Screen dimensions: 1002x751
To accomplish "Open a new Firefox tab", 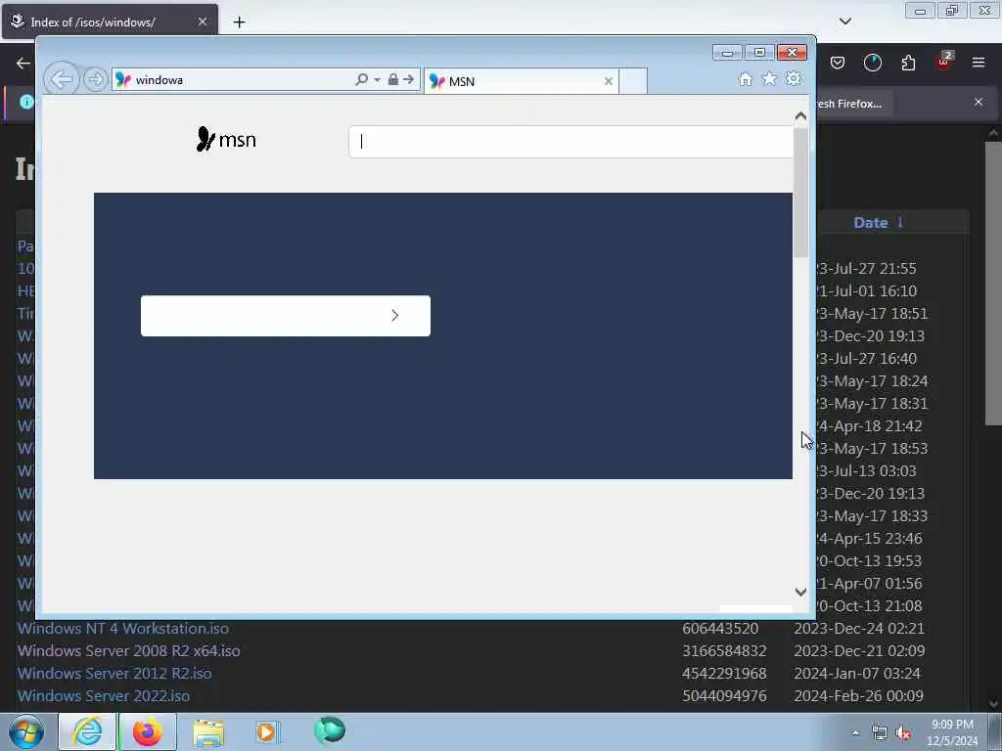I will coord(239,22).
